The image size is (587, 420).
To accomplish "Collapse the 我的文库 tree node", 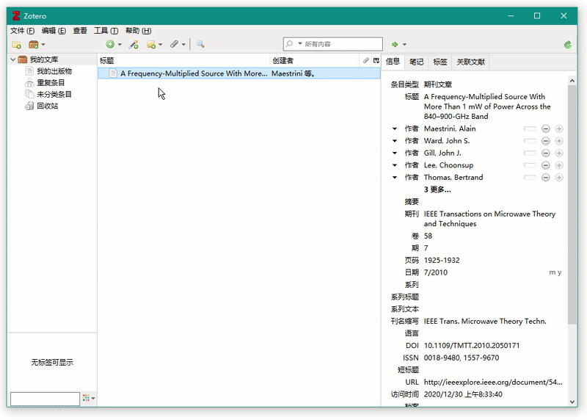I will coord(13,59).
